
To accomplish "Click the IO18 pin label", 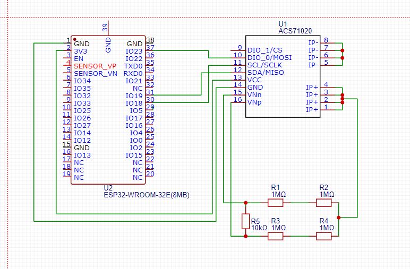I will pos(134,103).
